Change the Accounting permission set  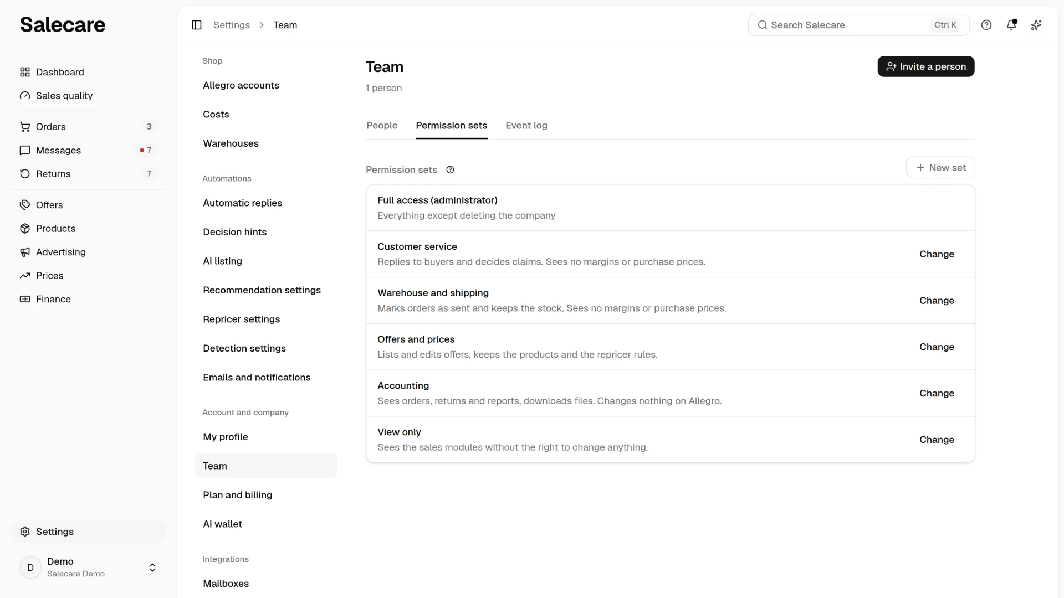pos(937,393)
